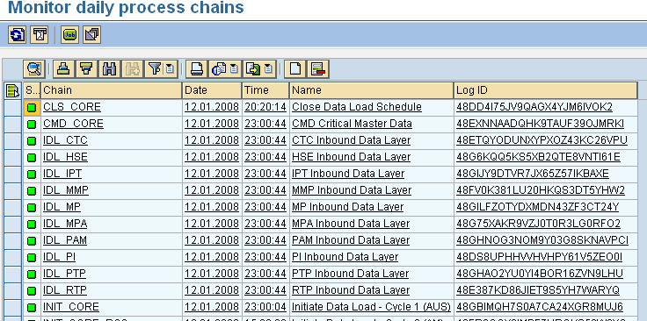Click the greyed-out Find Next icon
The image size is (647, 321).
coord(132,69)
